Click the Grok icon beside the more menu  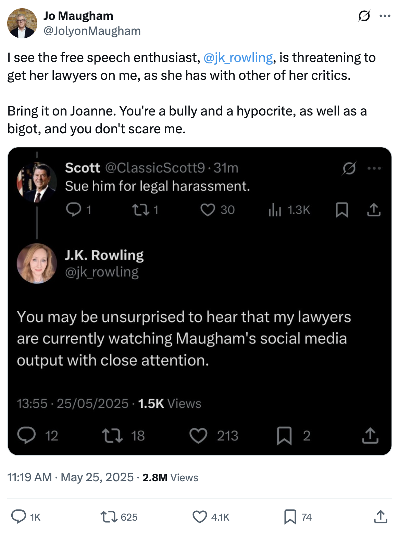point(364,16)
